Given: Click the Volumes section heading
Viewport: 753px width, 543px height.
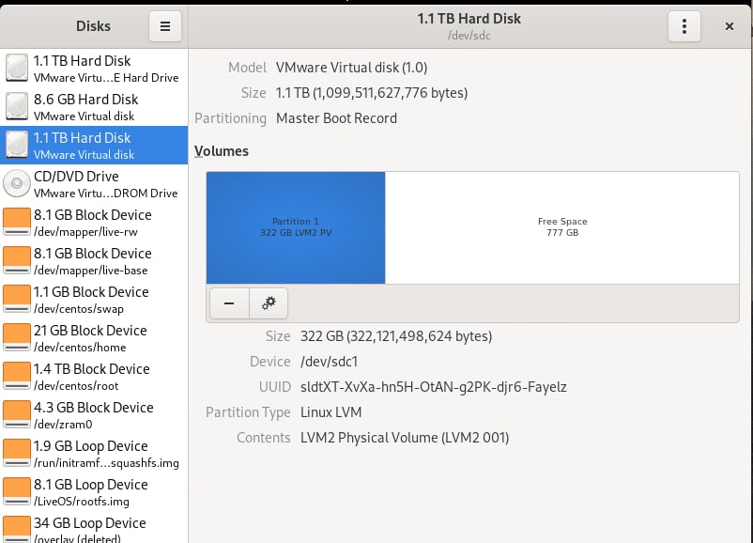Looking at the screenshot, I should pos(222,151).
